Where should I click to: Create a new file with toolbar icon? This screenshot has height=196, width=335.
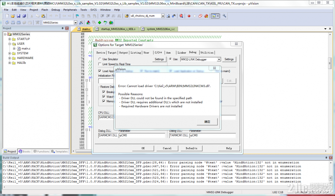click(7, 16)
